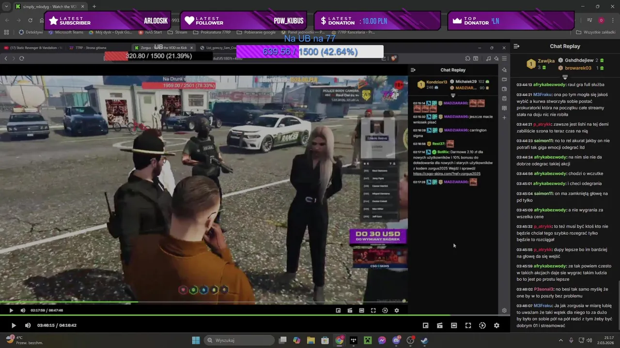
Task: Mute the outer VOD player volume
Action: (28, 325)
